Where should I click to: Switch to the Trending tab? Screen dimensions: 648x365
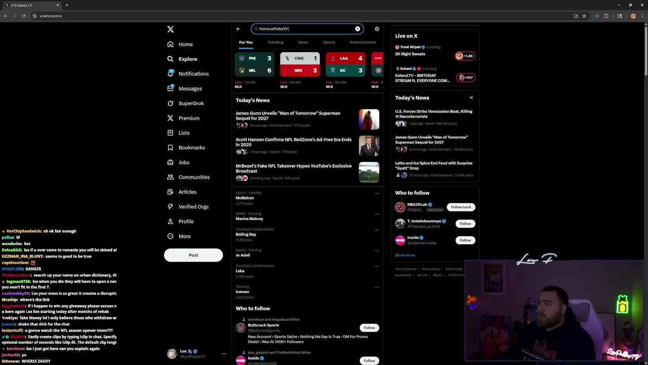click(x=275, y=43)
